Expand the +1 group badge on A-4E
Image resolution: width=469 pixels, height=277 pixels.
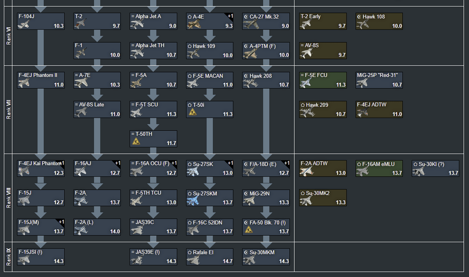[230, 16]
